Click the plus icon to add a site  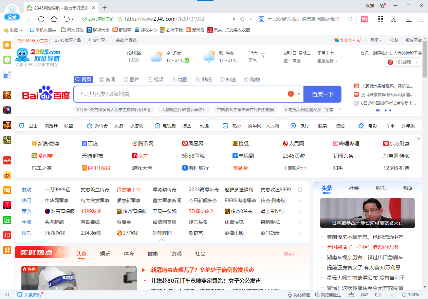pos(418,138)
